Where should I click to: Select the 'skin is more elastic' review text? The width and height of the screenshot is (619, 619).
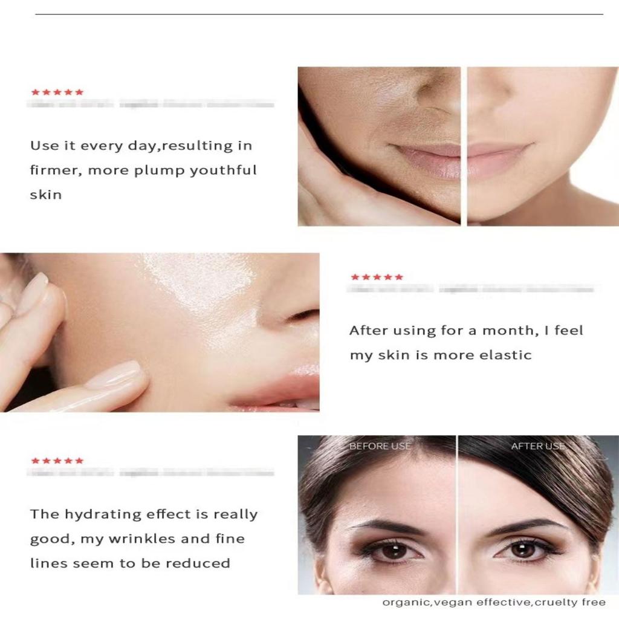click(x=455, y=355)
